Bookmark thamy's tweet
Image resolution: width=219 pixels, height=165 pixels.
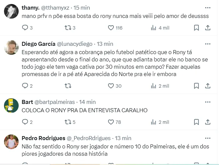pyautogui.click(x=194, y=28)
